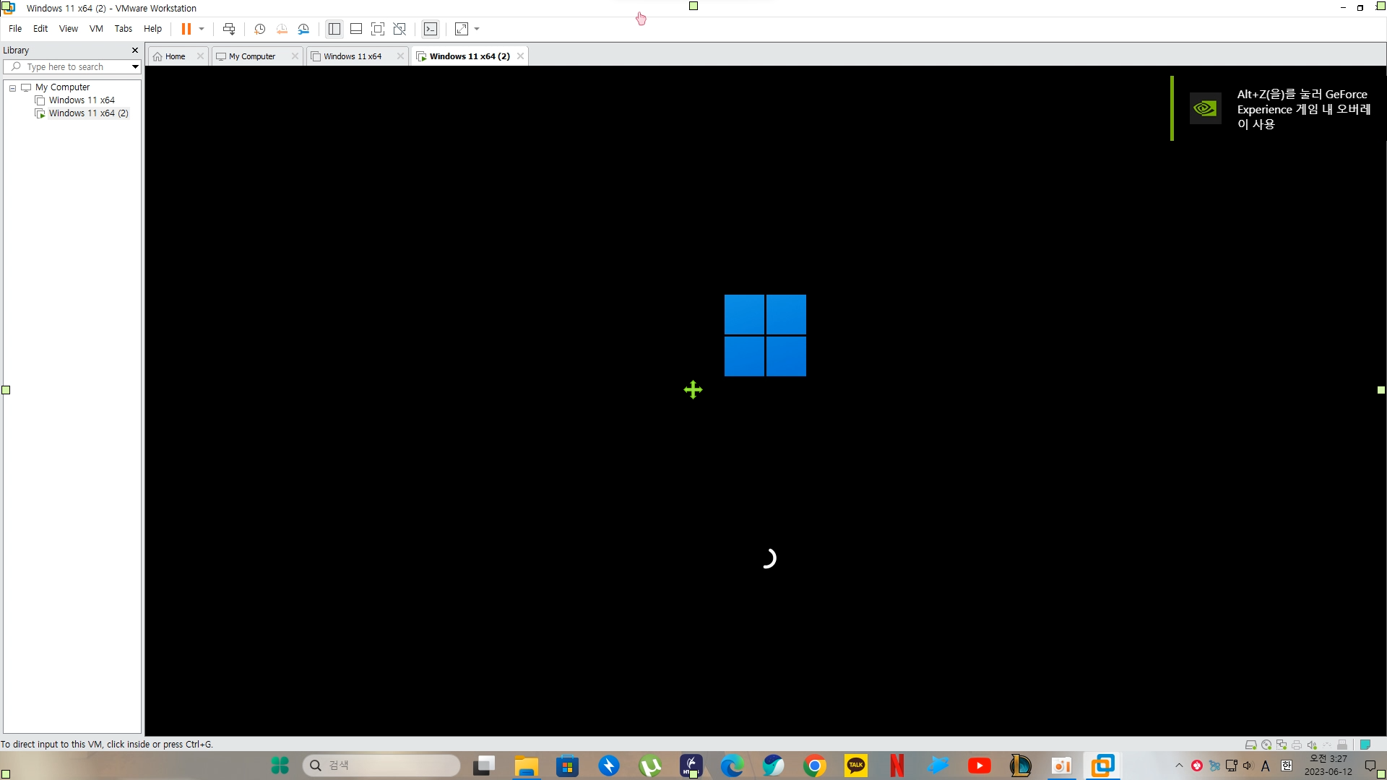Image resolution: width=1387 pixels, height=780 pixels.
Task: Select Windows 11 x64 in library
Action: [x=82, y=100]
